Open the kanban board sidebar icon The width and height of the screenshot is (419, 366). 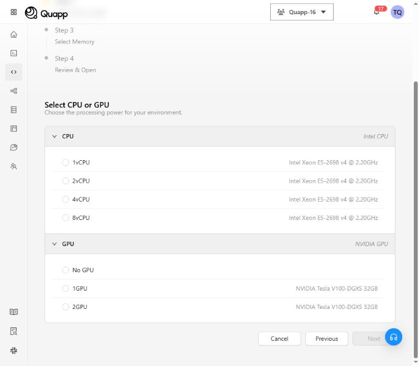tap(14, 128)
